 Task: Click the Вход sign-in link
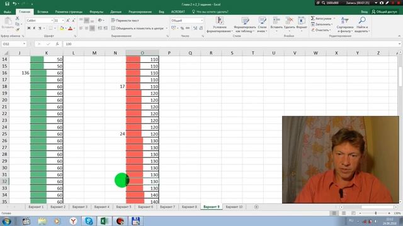pyautogui.click(x=364, y=12)
